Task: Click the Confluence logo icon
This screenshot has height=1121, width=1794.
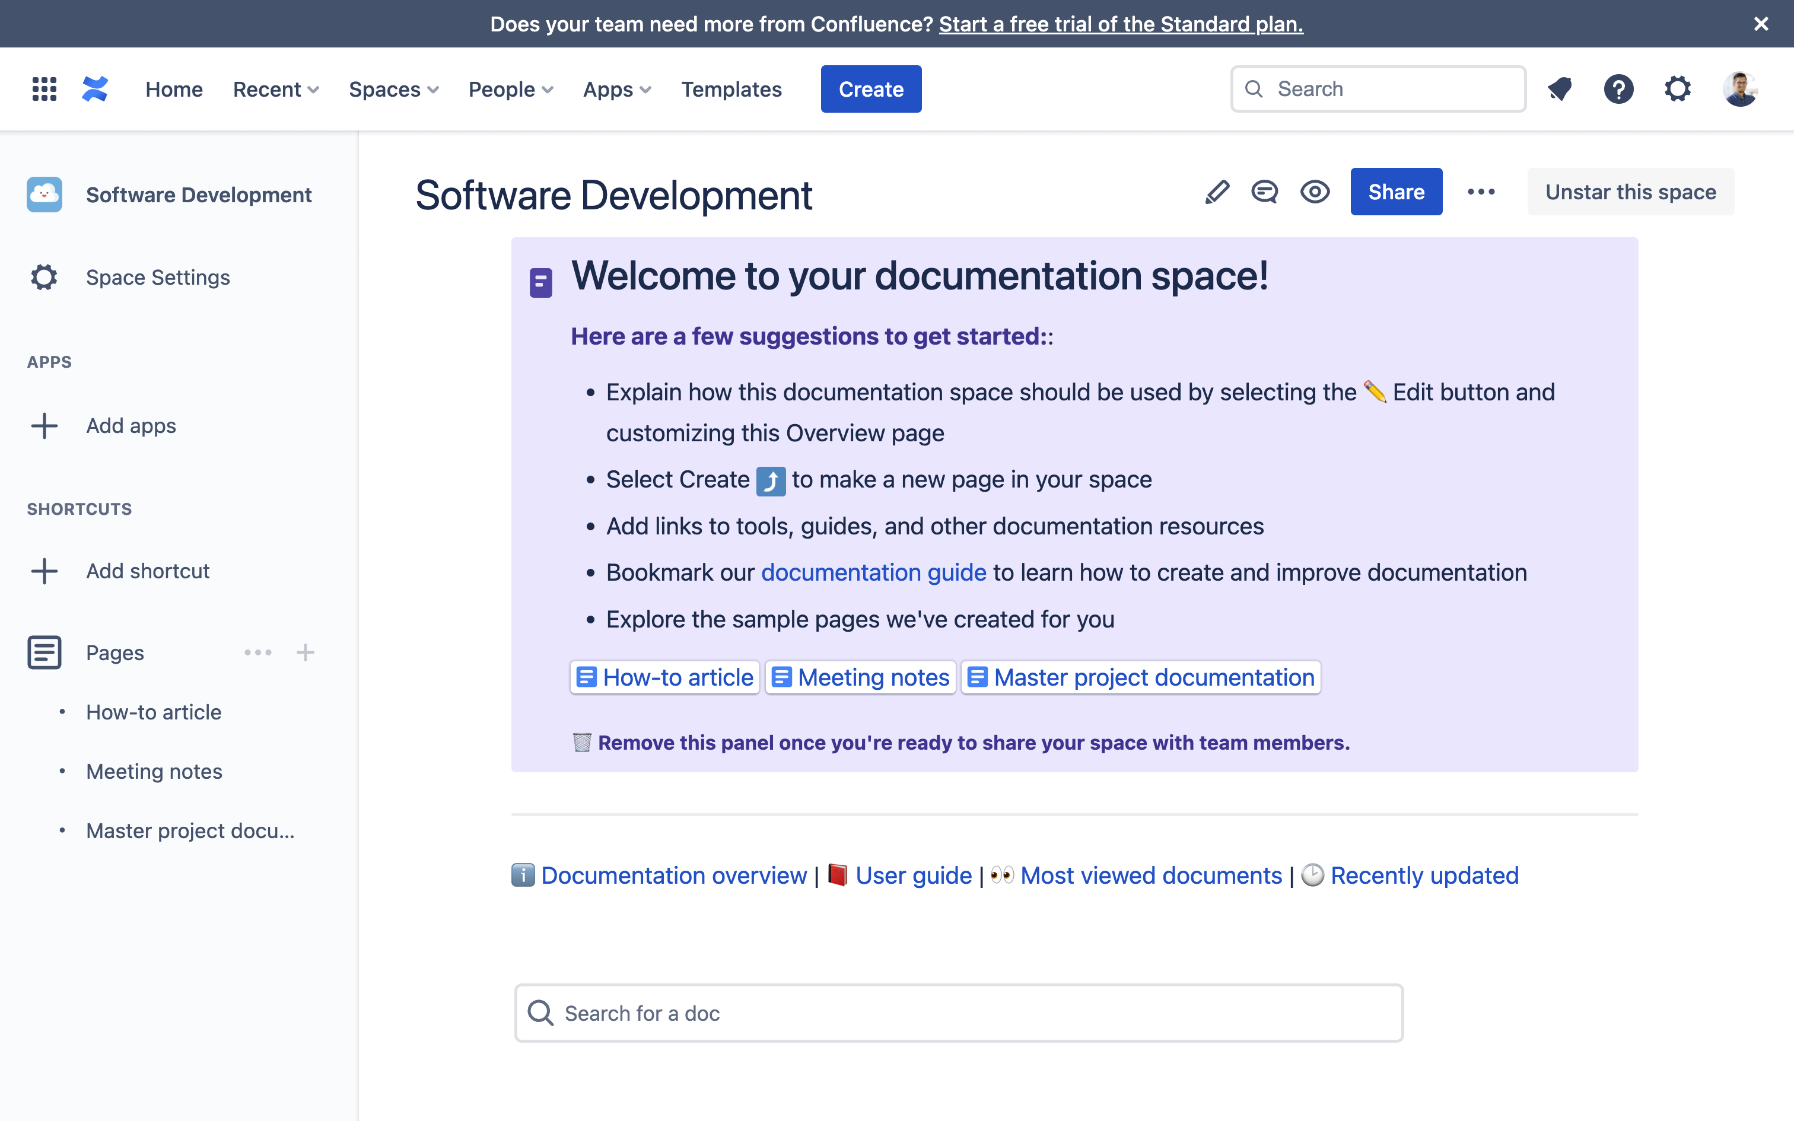Action: point(95,89)
